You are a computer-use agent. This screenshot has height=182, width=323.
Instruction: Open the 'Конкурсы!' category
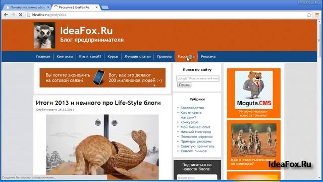(189, 122)
